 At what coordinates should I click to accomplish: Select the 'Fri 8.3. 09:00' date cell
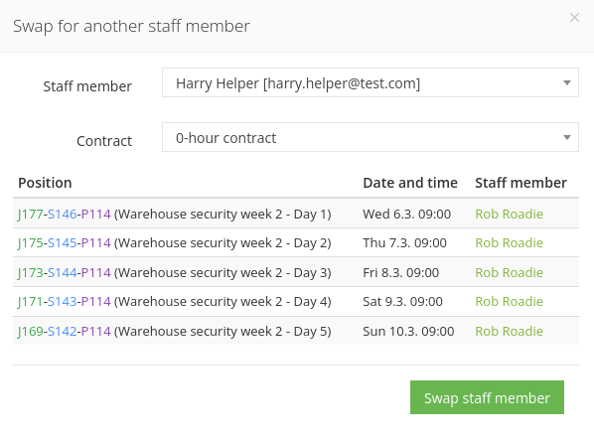(400, 273)
